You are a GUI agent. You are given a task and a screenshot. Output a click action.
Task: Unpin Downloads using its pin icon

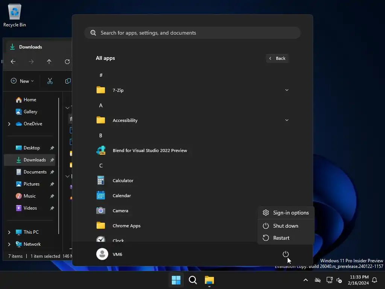pos(52,160)
